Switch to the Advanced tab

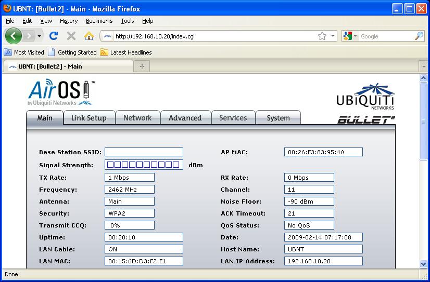[185, 118]
